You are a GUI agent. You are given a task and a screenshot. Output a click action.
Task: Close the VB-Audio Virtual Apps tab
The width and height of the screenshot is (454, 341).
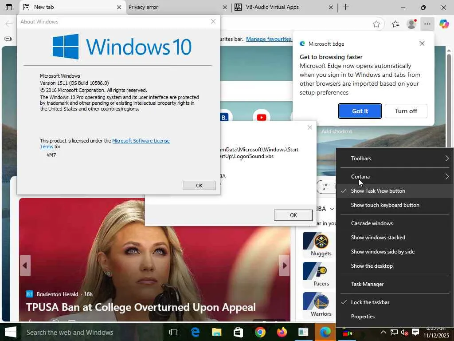[x=331, y=8]
